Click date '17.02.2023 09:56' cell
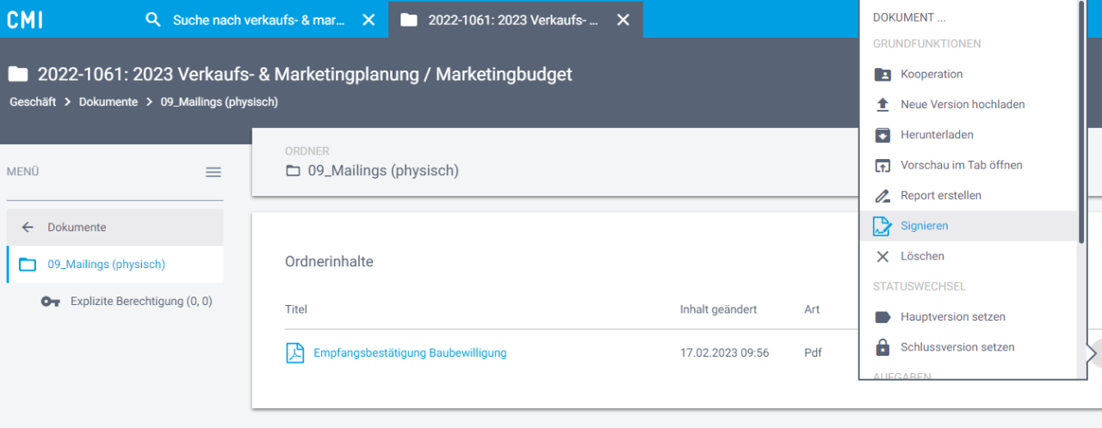Image resolution: width=1102 pixels, height=428 pixels. tap(724, 352)
